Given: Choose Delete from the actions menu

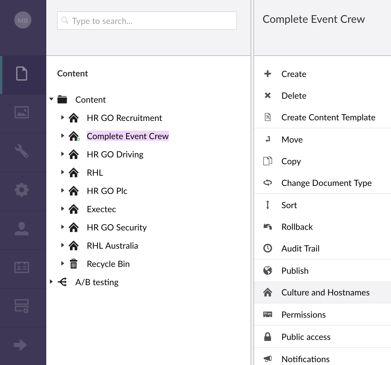Looking at the screenshot, I should (323, 96).
